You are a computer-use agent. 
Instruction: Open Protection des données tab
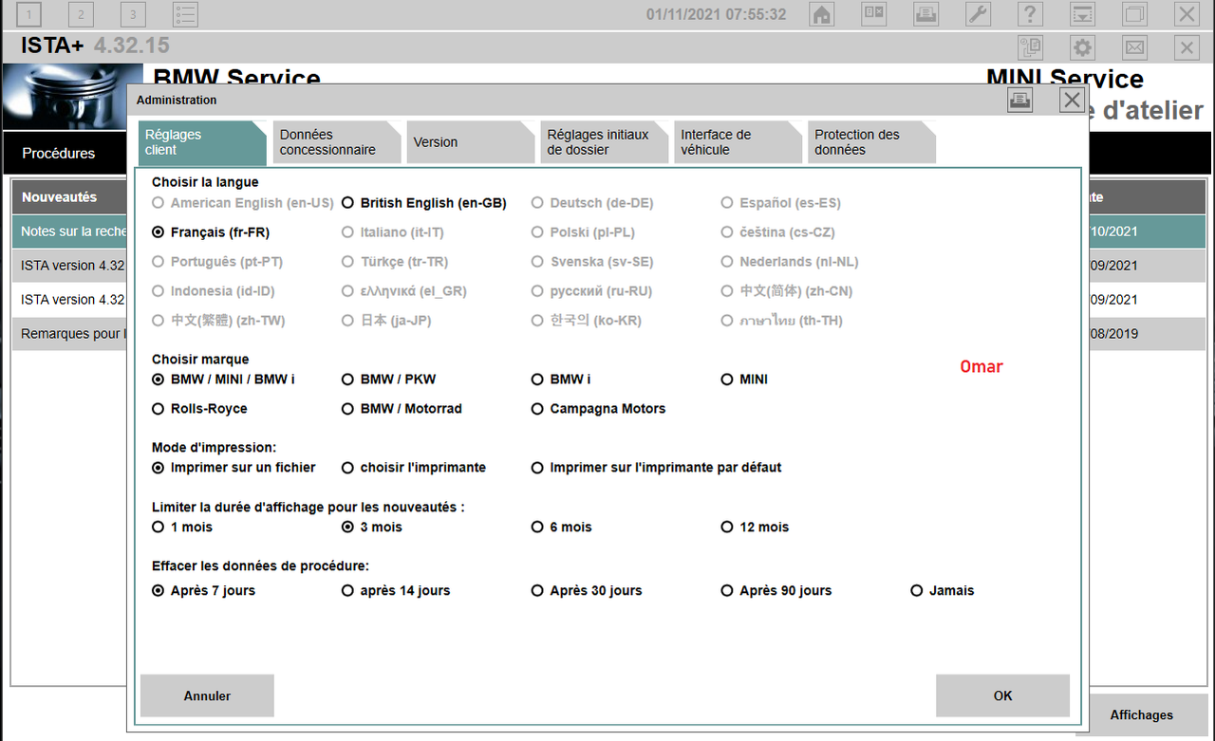tap(872, 142)
